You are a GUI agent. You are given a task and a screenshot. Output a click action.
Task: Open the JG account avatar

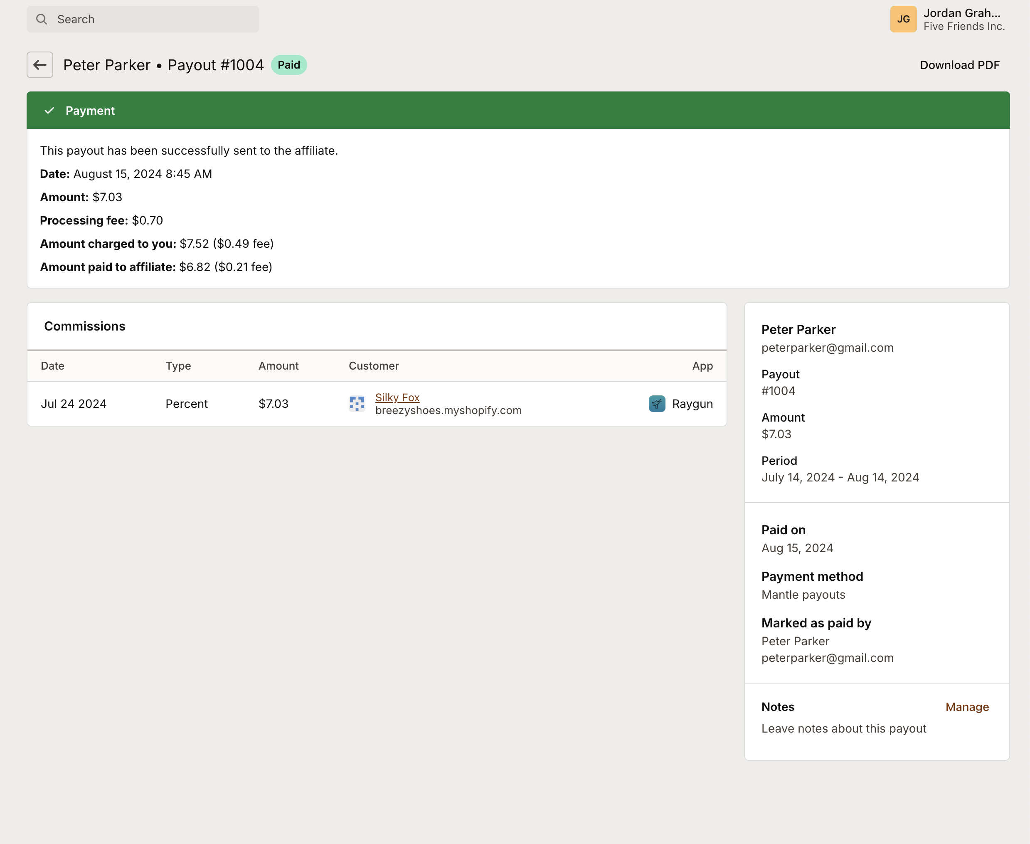[903, 19]
